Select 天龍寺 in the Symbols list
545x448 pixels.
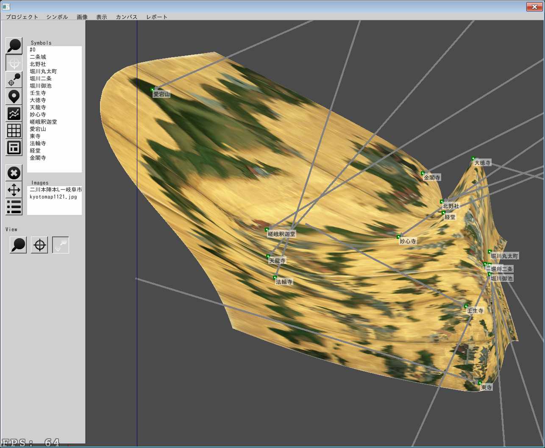(54, 107)
